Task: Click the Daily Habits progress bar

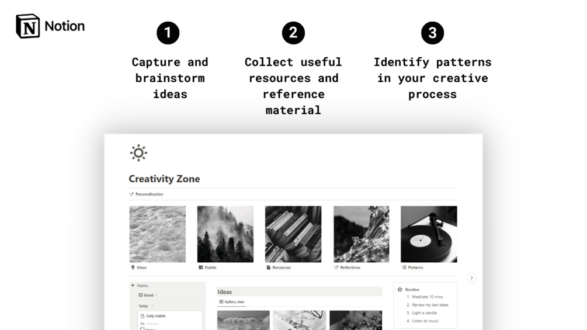Action: point(152,324)
